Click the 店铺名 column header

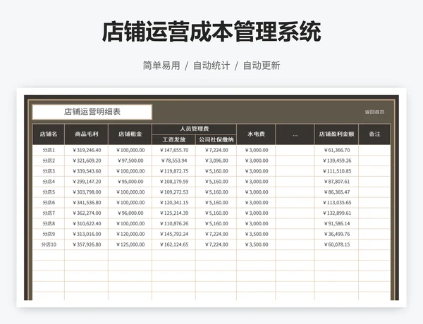(x=49, y=135)
